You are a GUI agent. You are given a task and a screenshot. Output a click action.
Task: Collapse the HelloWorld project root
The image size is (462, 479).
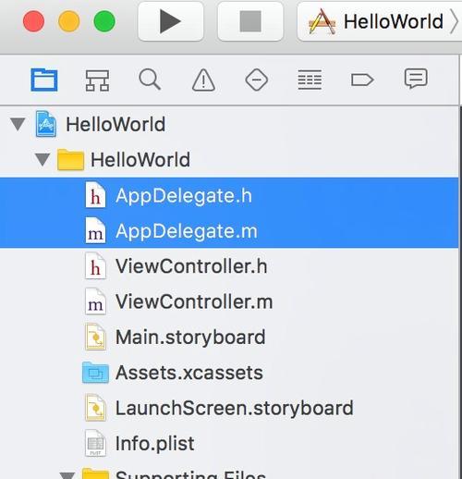tap(18, 125)
